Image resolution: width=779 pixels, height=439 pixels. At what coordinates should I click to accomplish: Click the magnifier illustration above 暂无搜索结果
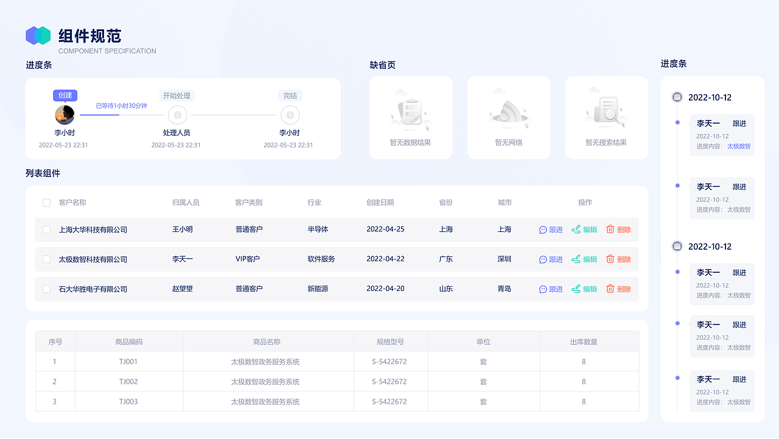click(x=606, y=110)
